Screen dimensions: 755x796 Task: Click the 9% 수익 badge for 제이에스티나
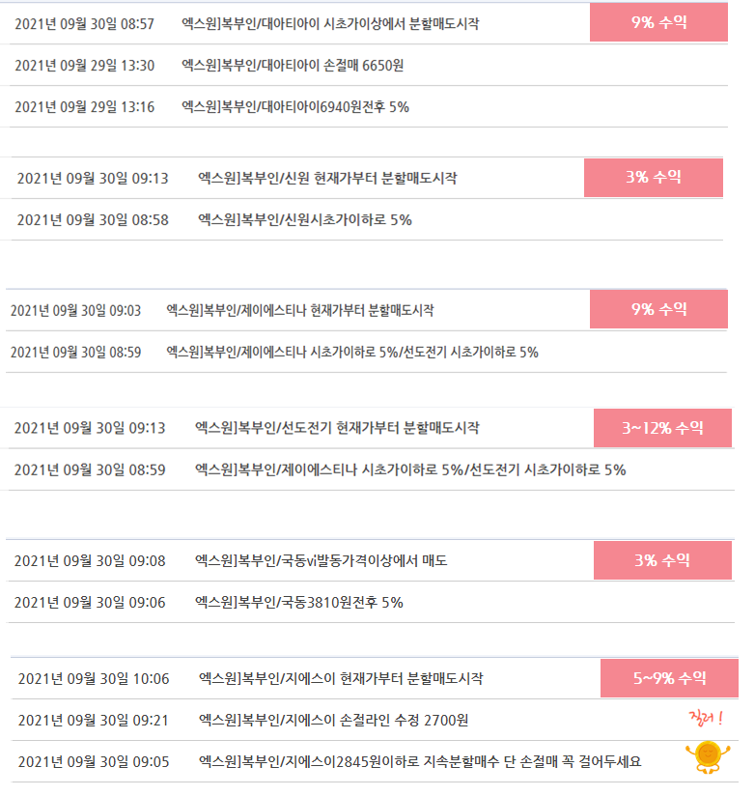[x=658, y=309]
